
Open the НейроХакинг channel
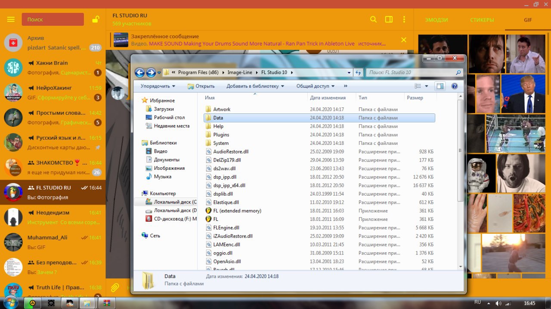click(x=53, y=92)
